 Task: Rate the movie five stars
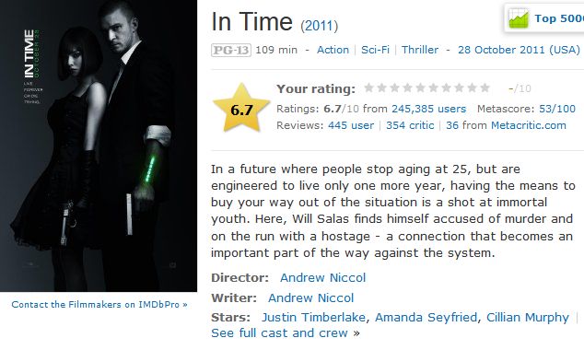click(x=420, y=87)
